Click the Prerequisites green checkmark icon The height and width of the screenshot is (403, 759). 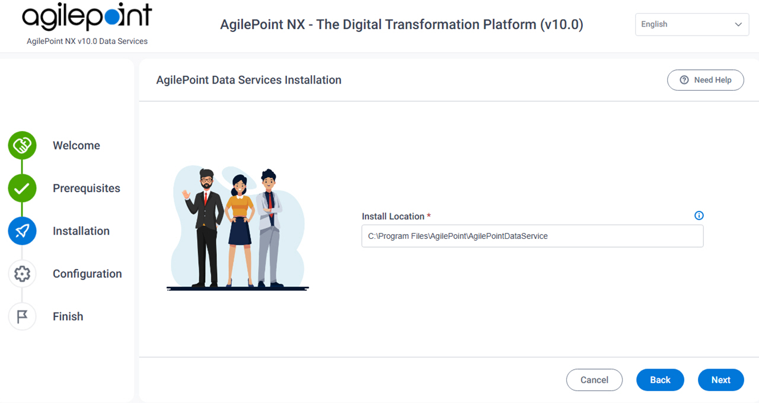pos(22,188)
